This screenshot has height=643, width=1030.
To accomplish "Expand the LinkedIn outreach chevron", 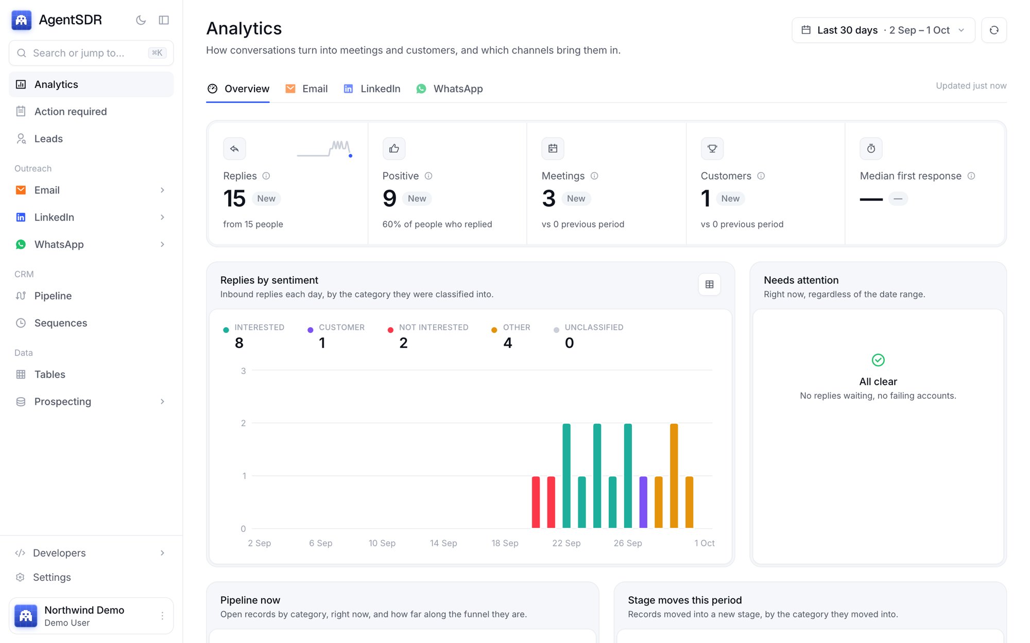I will (162, 218).
